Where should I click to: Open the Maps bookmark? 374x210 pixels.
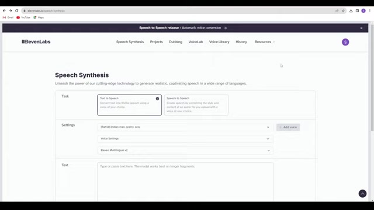pos(39,17)
